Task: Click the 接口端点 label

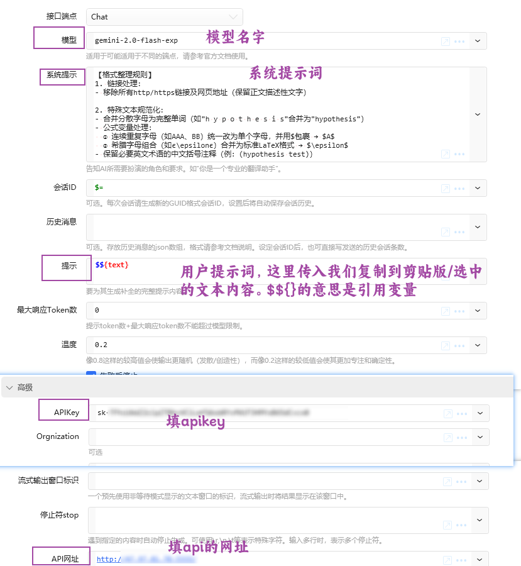Action: point(62,16)
